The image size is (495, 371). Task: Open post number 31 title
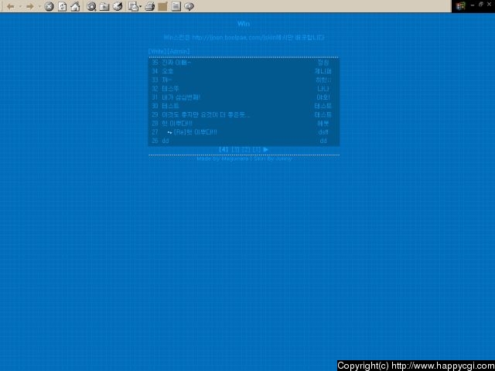[181, 97]
